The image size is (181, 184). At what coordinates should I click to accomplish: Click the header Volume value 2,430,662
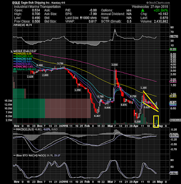tap(161, 21)
